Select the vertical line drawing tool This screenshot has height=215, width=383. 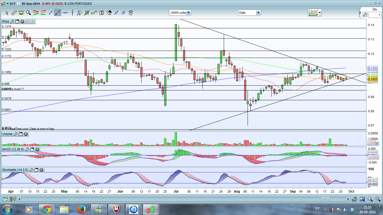click(72, 13)
